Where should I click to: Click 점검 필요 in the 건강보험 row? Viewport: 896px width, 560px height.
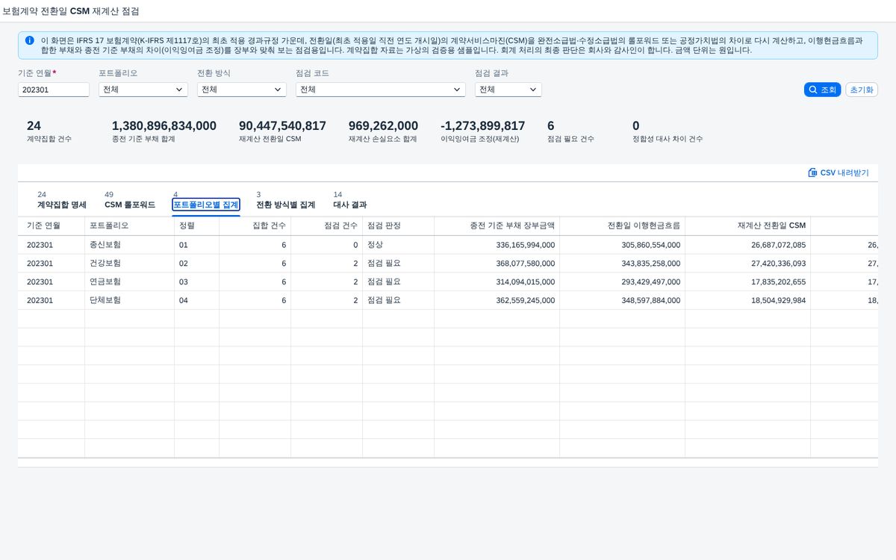coord(384,264)
